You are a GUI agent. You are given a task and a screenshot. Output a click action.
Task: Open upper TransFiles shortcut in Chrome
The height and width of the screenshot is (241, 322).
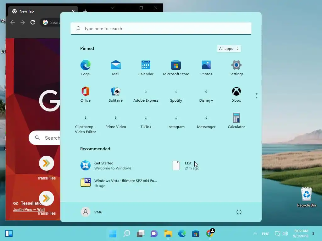[x=47, y=168]
